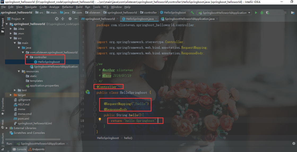This screenshot has width=297, height=152.
Task: Collapse the springboot_helloworld root project node
Action: pyautogui.click(x=7, y=24)
